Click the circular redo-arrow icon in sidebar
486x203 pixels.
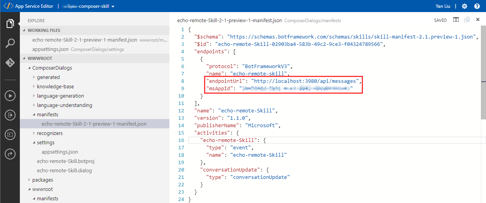pyautogui.click(x=10, y=154)
